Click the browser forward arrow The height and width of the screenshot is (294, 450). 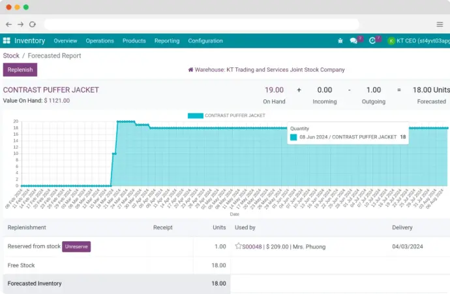click(x=21, y=24)
